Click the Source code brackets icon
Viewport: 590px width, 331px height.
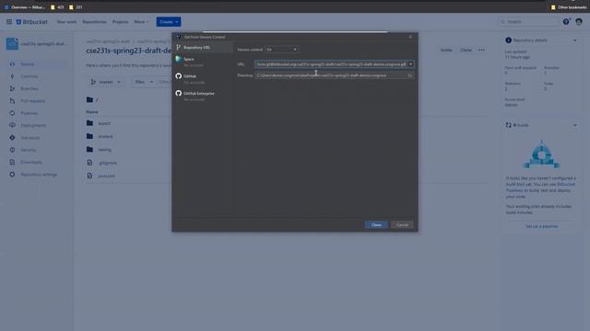pyautogui.click(x=12, y=64)
